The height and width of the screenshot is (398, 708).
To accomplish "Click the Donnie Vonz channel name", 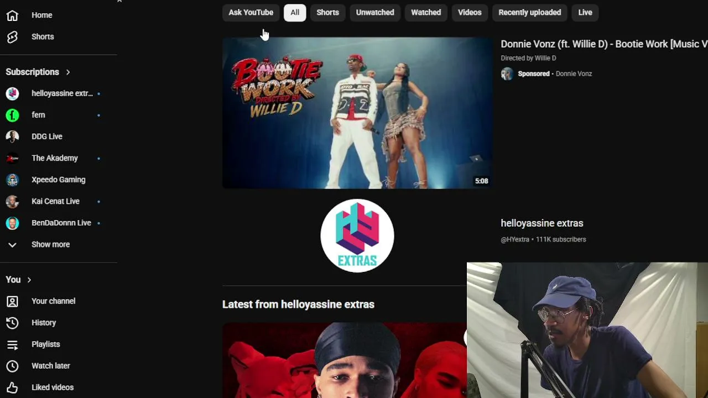I will (574, 74).
